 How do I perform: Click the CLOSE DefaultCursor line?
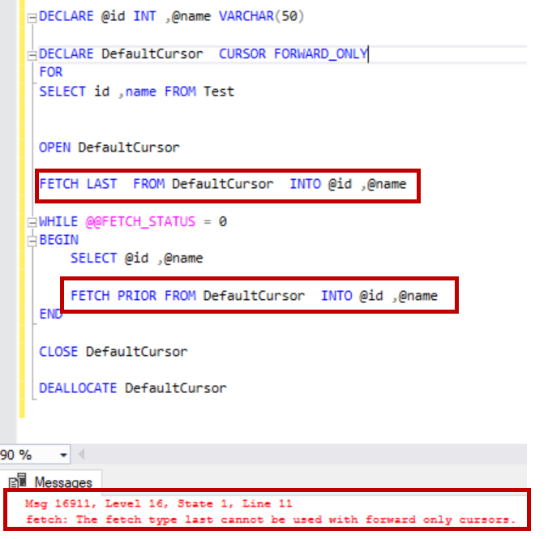(113, 352)
